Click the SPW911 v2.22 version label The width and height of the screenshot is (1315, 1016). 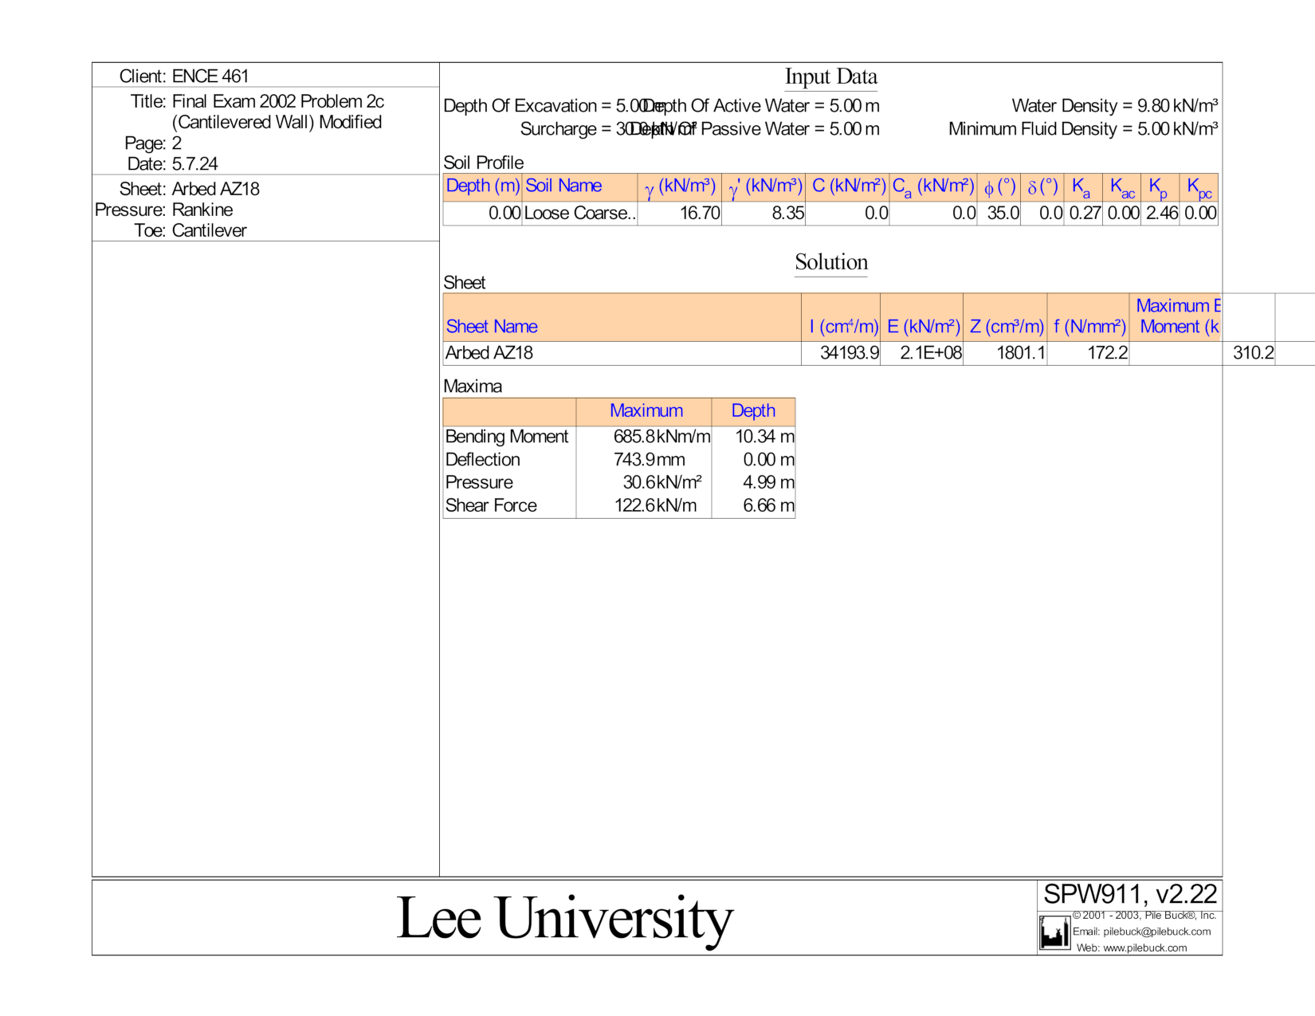pos(1131,894)
